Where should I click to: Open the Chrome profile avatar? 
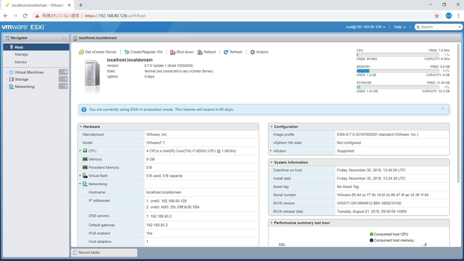pos(449,16)
